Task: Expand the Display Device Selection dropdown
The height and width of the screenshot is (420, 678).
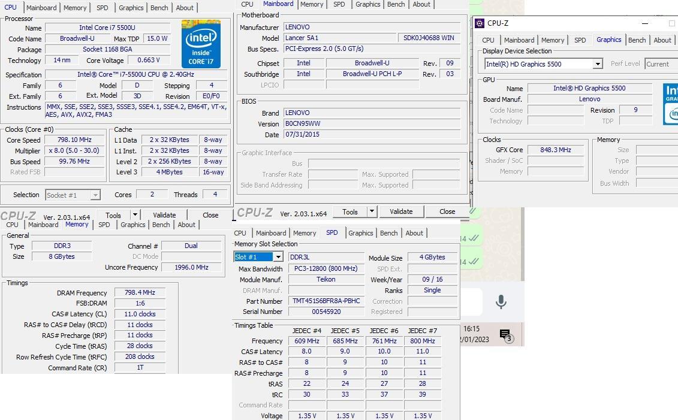Action: tap(544, 64)
